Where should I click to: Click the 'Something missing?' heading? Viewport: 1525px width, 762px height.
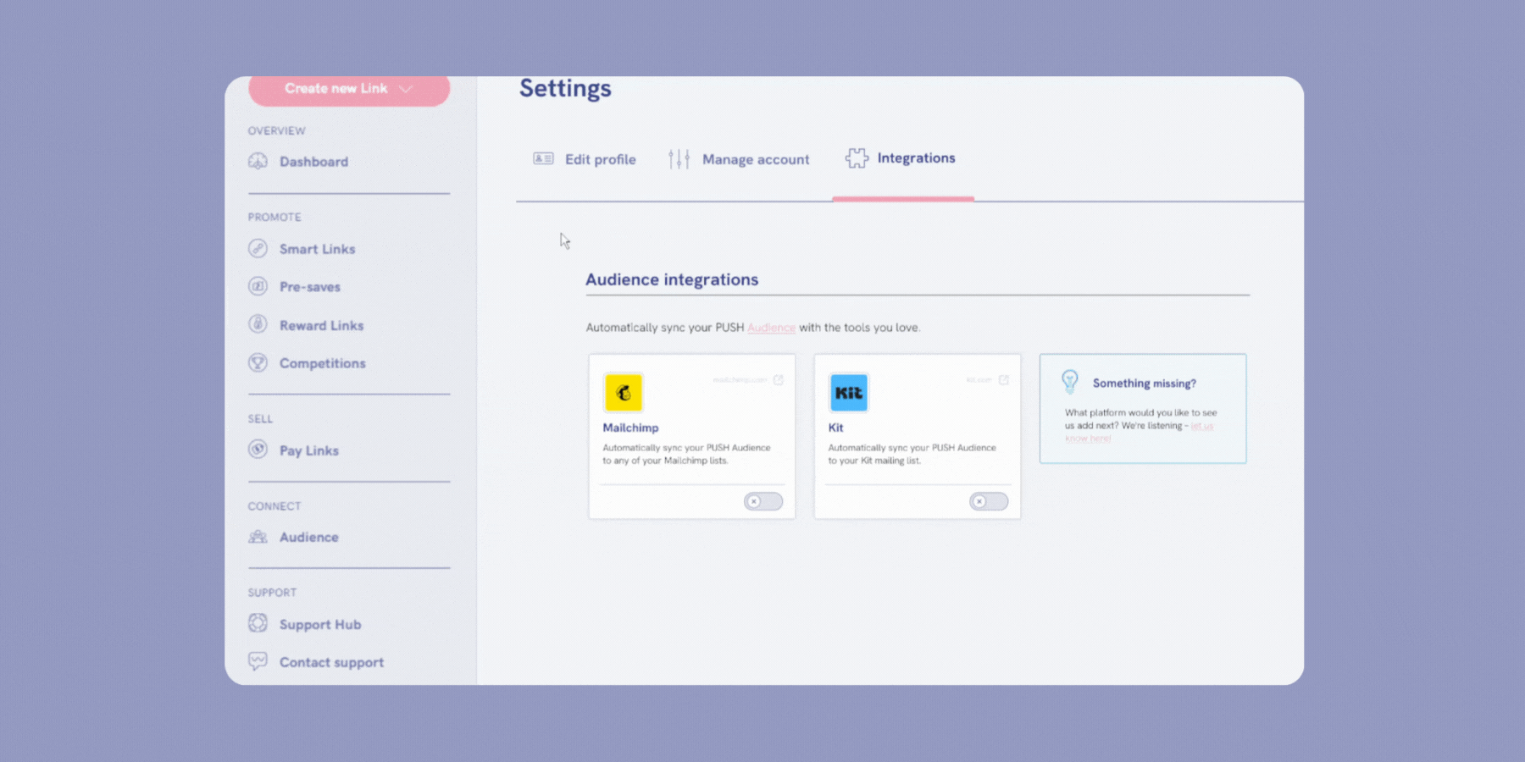point(1144,384)
